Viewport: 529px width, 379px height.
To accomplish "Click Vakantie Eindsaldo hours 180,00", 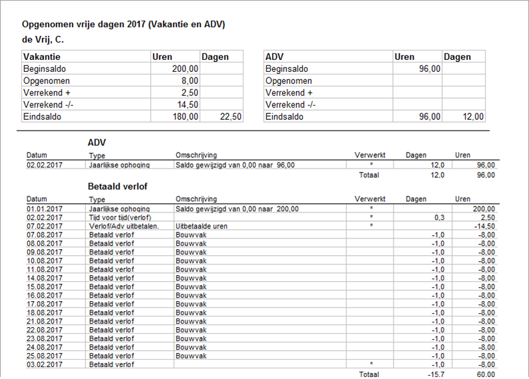I will click(x=185, y=117).
